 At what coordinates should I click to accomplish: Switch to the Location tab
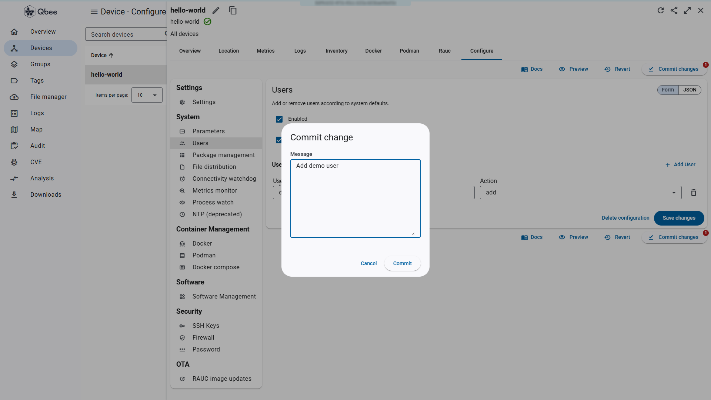(x=229, y=51)
